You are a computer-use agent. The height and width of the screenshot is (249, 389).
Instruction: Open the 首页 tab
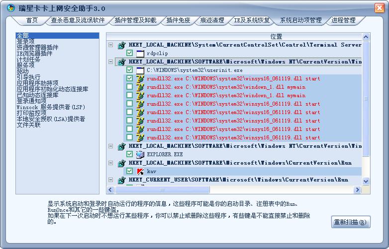point(32,20)
